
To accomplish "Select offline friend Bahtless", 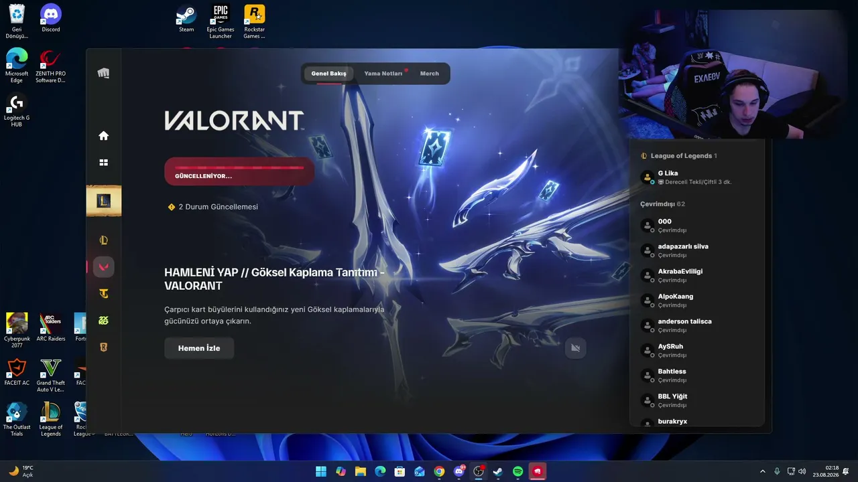I will click(697, 376).
